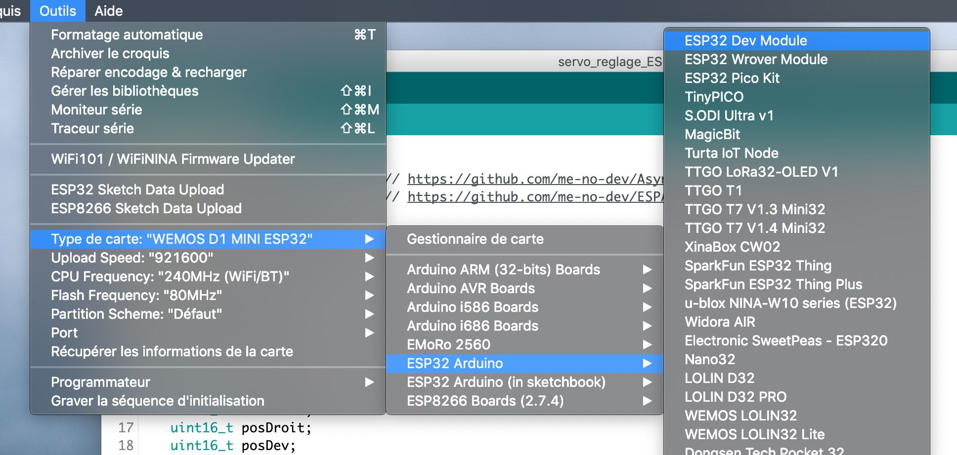Open the Traceur série
The image size is (957, 455).
pyautogui.click(x=208, y=128)
